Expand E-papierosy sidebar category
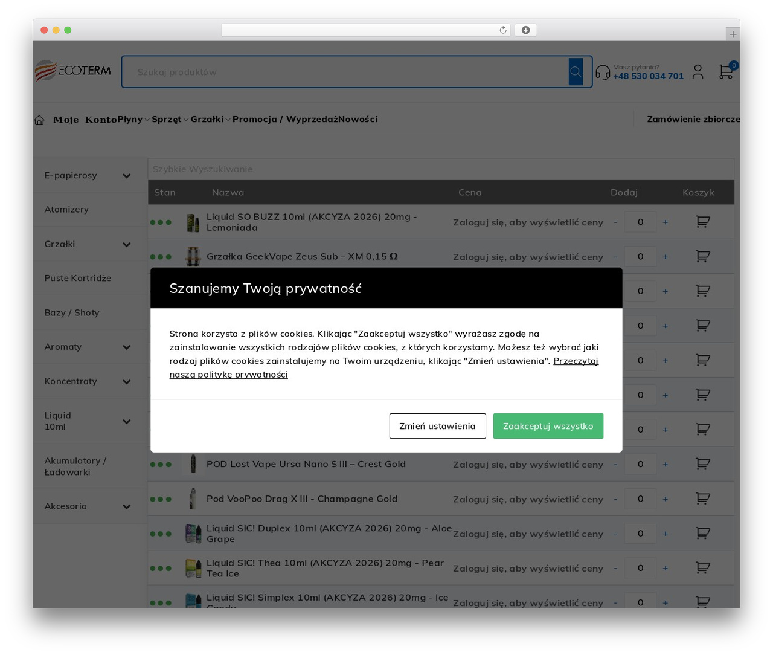Image resolution: width=773 pixels, height=655 pixels. 126,176
